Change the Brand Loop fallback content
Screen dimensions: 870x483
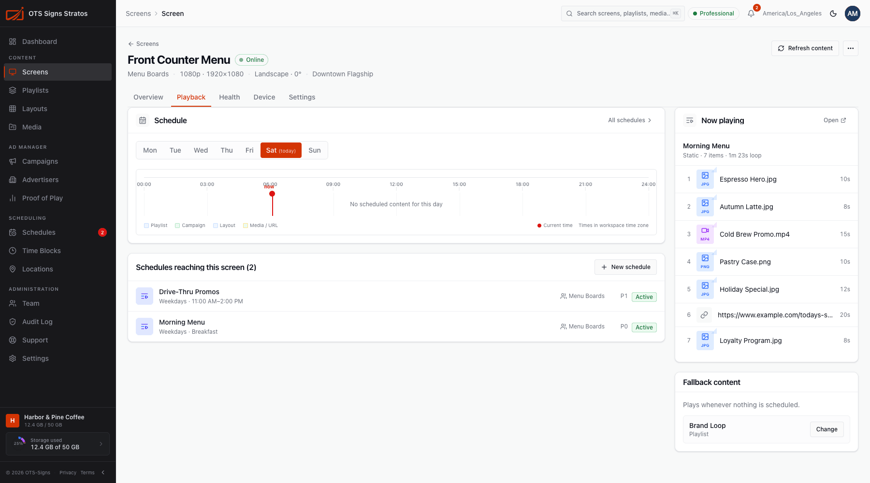826,429
